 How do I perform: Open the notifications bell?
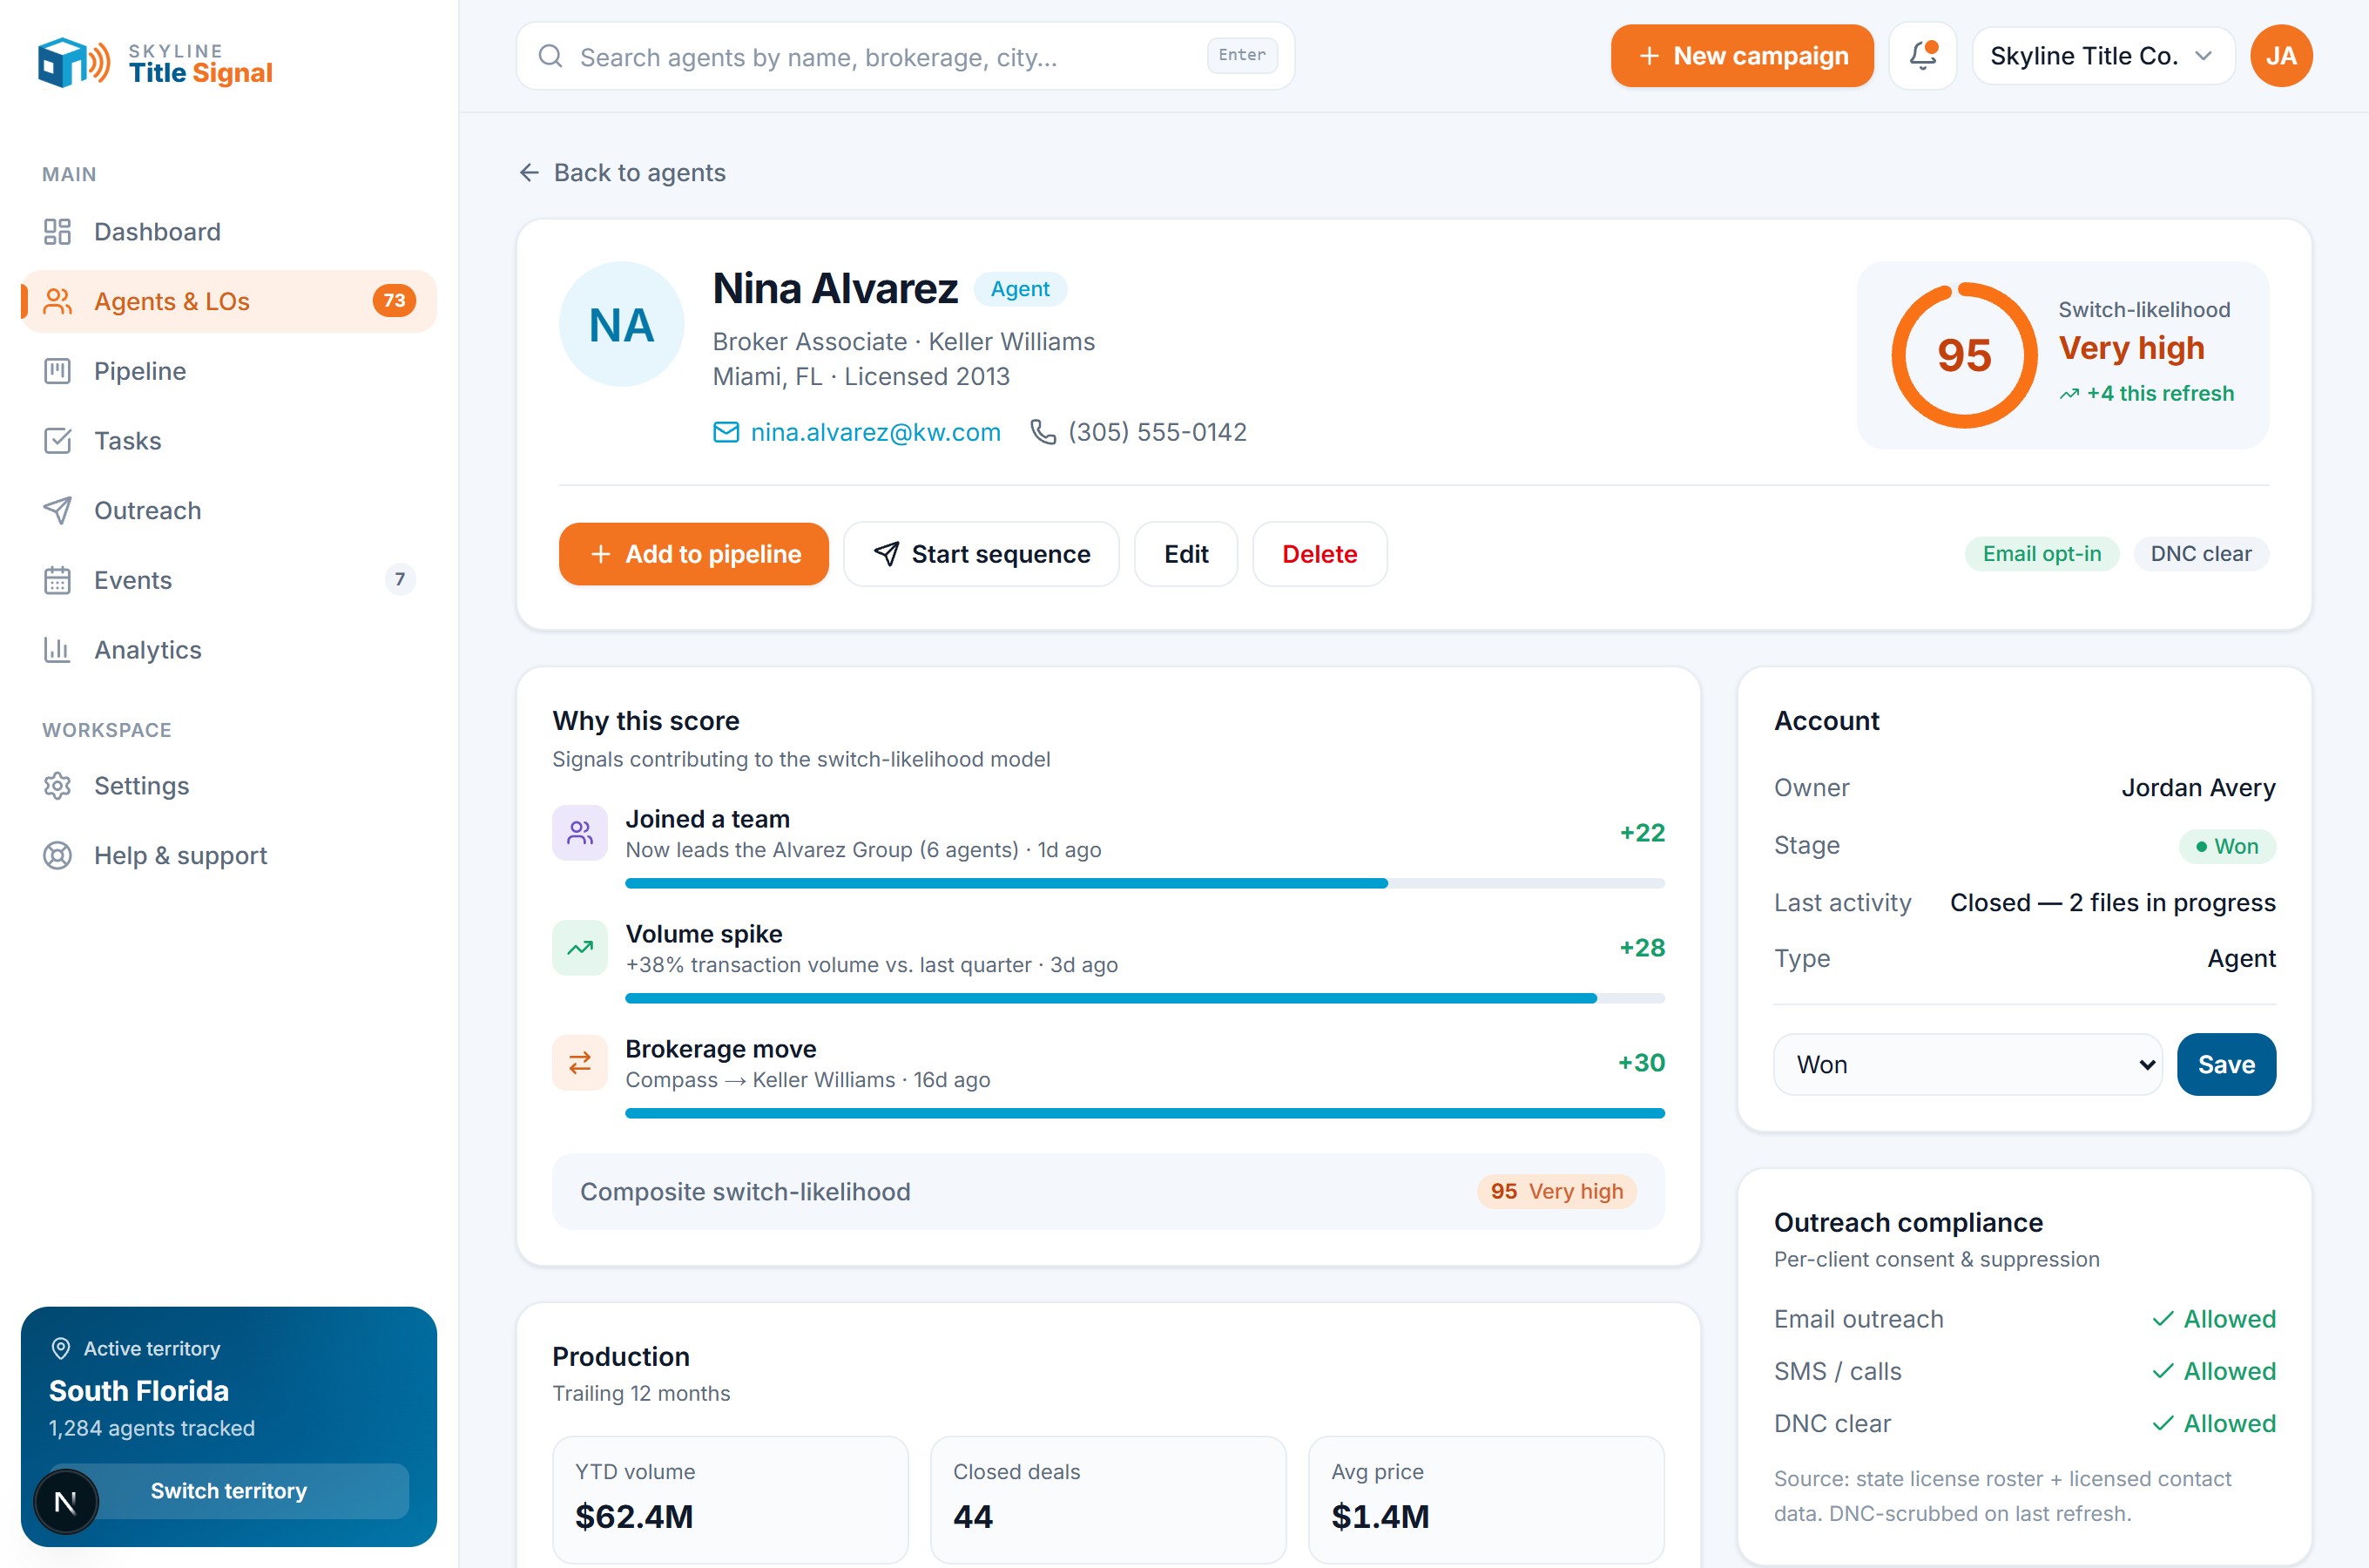[x=1922, y=56]
